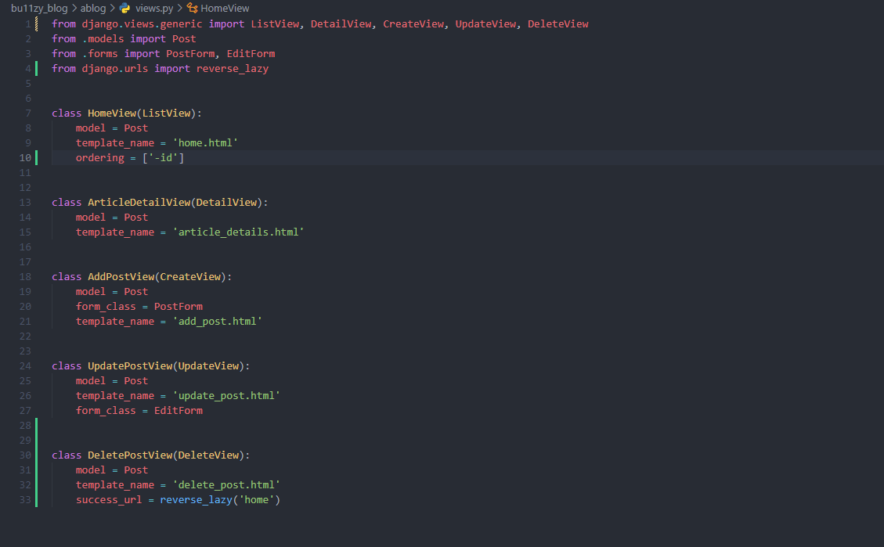This screenshot has width=884, height=547.
Task: Click line number 33 in the gutter
Action: tap(25, 499)
